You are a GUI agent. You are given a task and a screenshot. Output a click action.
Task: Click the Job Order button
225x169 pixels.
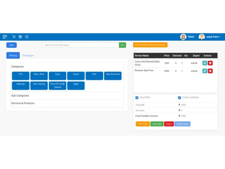click(x=143, y=124)
